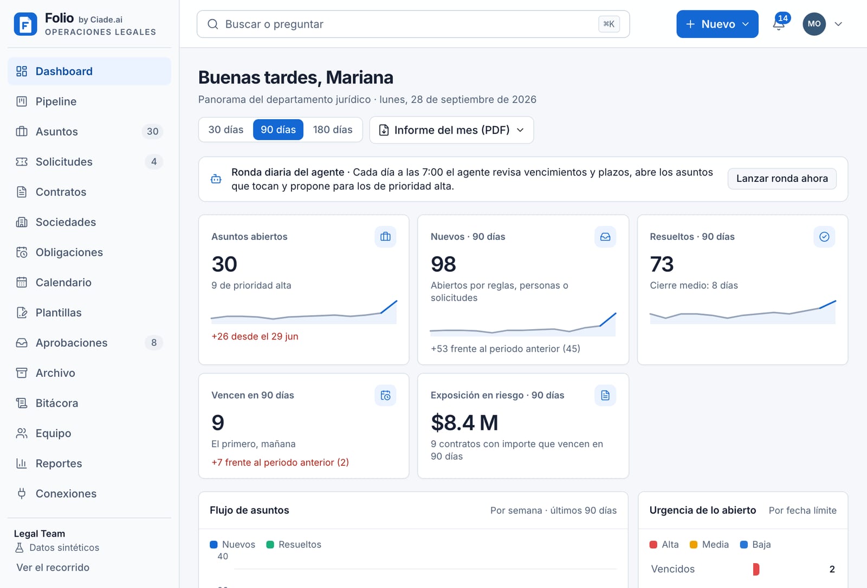The image size is (867, 588).
Task: Click the Vencidos red bar
Action: tap(756, 569)
